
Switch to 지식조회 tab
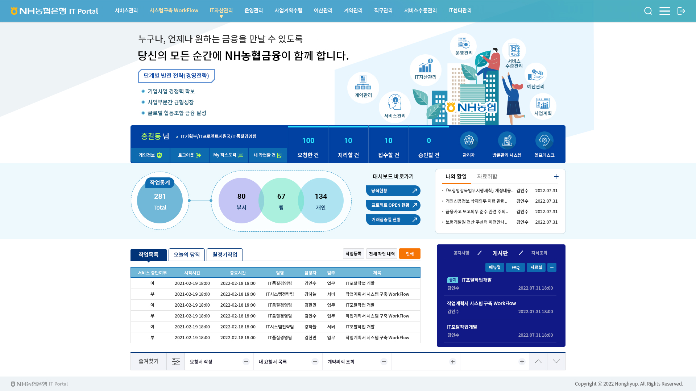[x=539, y=253]
